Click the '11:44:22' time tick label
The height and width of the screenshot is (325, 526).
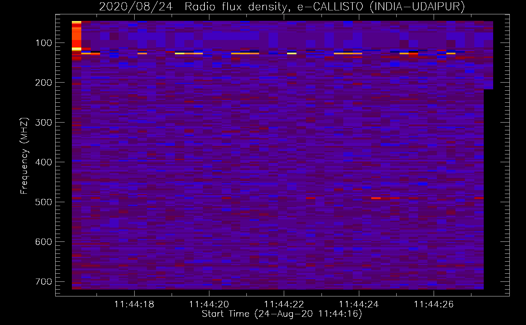tap(284, 305)
